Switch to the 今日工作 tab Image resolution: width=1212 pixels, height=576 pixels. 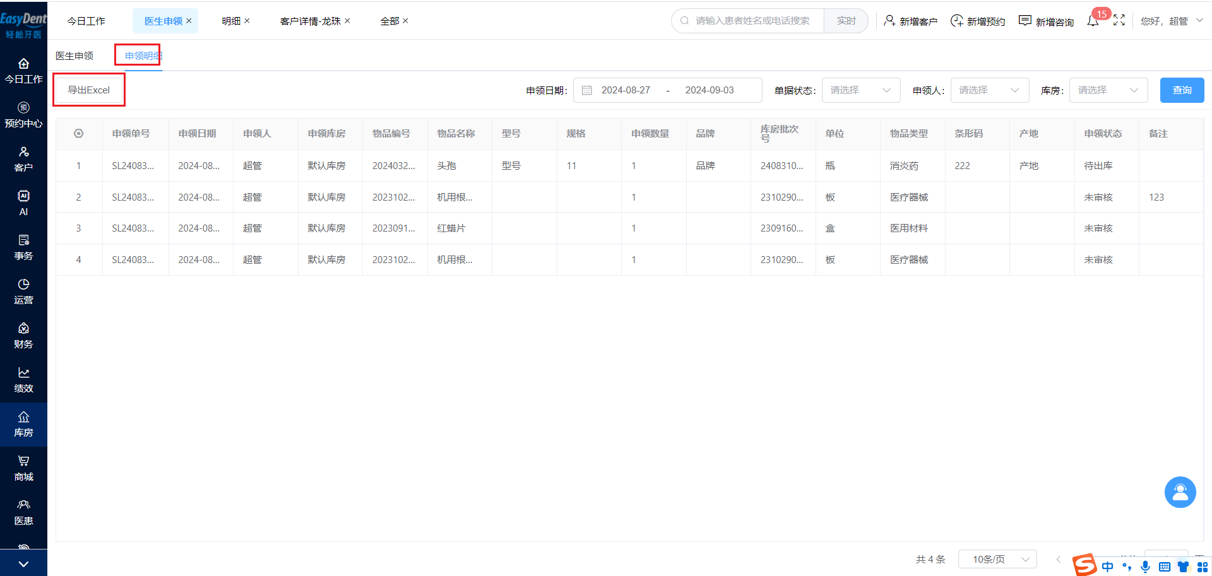click(x=86, y=21)
